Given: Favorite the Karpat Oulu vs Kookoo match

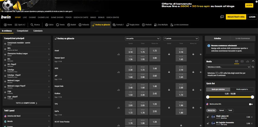Looking at the screenshot, I should pos(201,90).
